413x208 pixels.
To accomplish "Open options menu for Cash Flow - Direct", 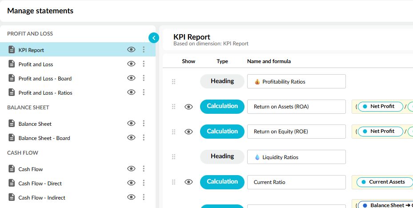I will 144,183.
